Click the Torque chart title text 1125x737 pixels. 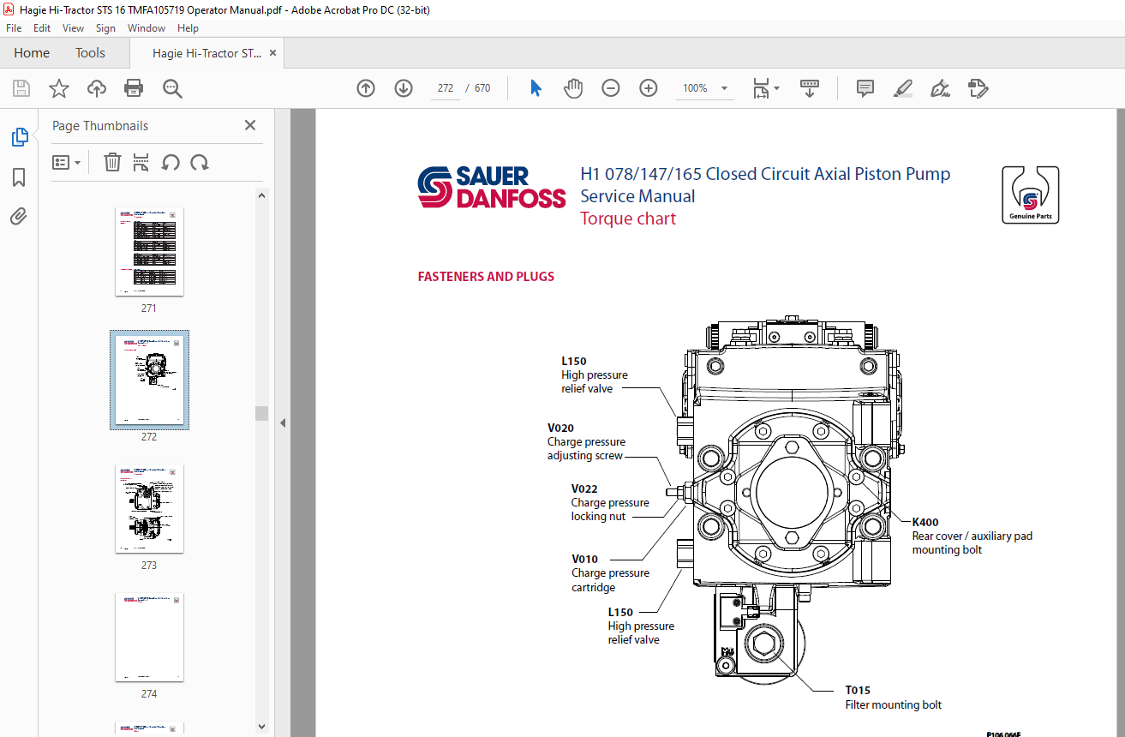coord(628,219)
